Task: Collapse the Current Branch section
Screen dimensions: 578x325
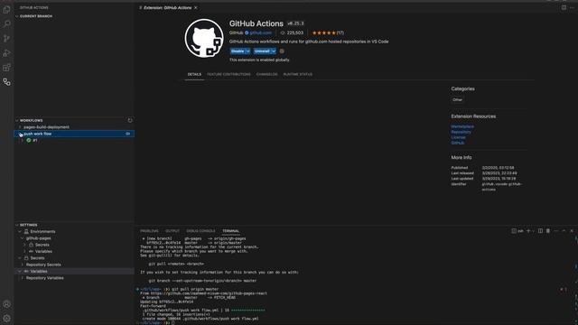Action: pyautogui.click(x=16, y=16)
